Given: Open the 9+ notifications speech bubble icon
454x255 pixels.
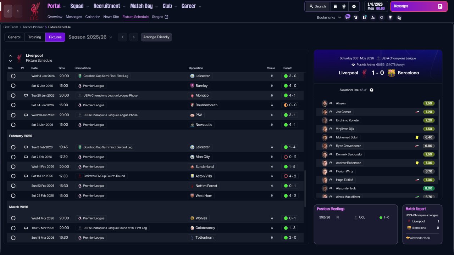Looking at the screenshot, I should point(348,17).
